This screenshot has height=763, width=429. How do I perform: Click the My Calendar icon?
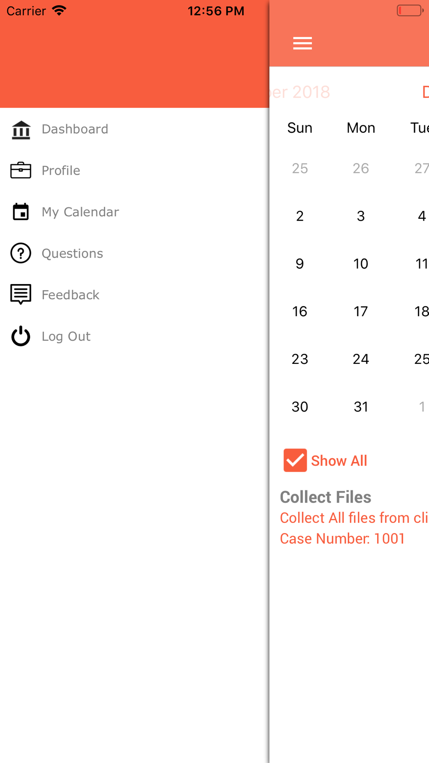coord(21,212)
